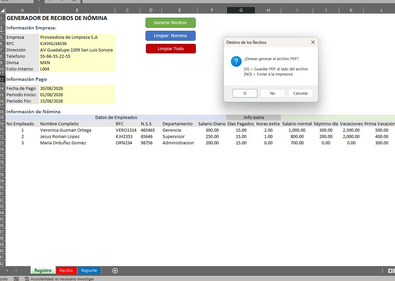Click Veronica Guzman Ortega name cell
Image resolution: width=395 pixels, height=281 pixels.
coord(77,130)
